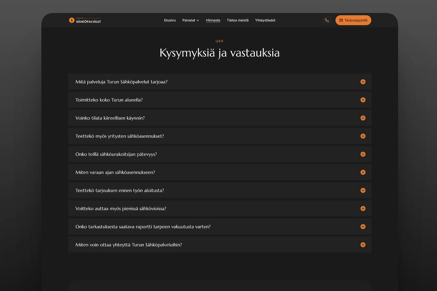Click plus icon beside 'Teettekö myös yritysten sähköasennukset?'
Image resolution: width=437 pixels, height=291 pixels.
[x=363, y=136]
